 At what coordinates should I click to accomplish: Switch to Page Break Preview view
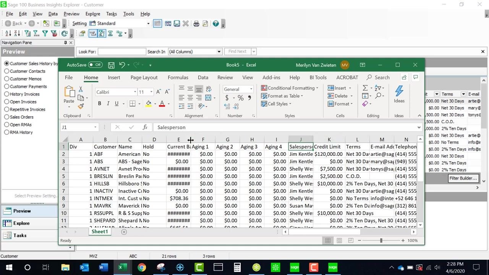[351, 240]
